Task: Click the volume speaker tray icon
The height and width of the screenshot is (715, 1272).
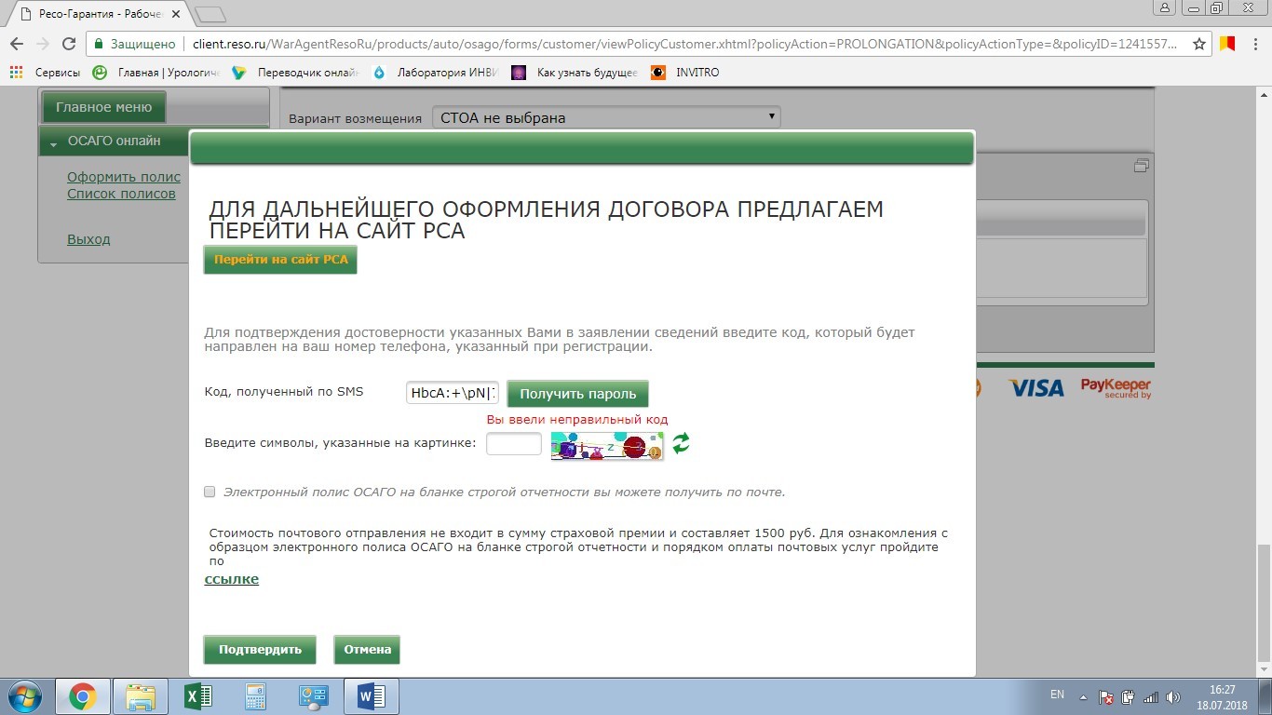Action: [1173, 696]
